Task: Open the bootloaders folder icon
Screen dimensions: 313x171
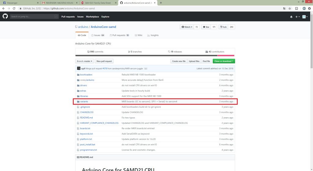Action: click(78, 75)
